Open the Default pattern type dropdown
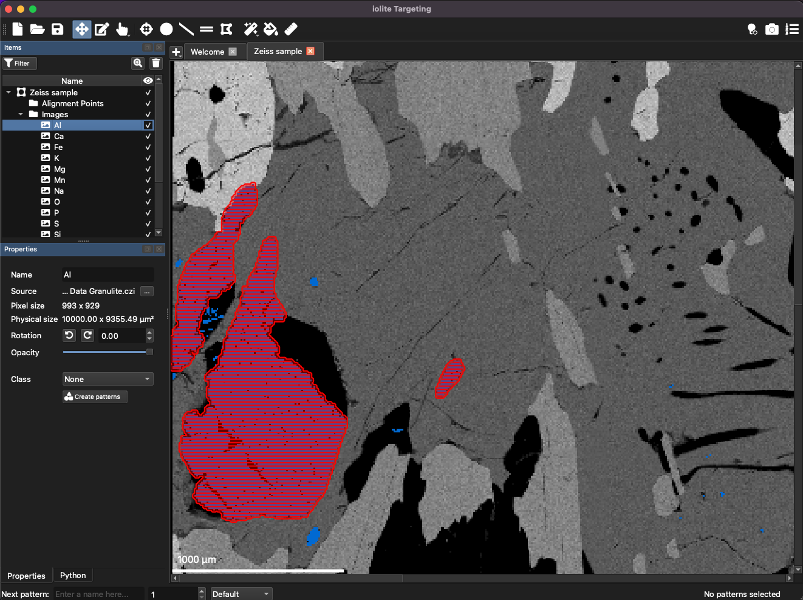Screen dimensions: 803x600 point(241,594)
